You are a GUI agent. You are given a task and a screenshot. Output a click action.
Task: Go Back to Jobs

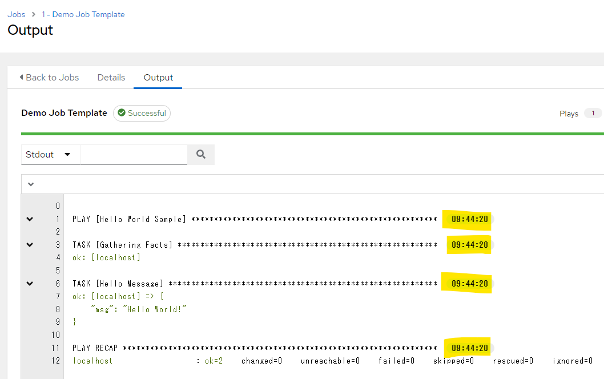point(49,78)
